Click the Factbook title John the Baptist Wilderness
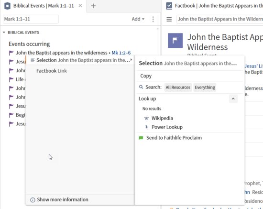Image resolution: width=263 pixels, height=209 pixels. 225,42
